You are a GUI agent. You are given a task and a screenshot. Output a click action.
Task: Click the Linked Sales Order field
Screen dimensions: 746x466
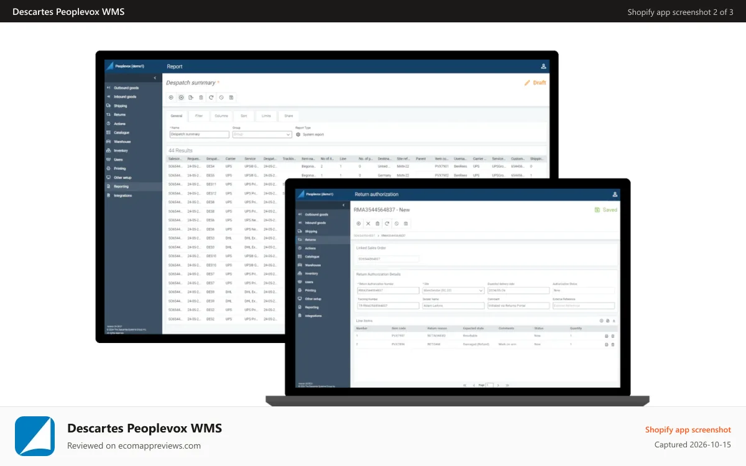click(388, 258)
